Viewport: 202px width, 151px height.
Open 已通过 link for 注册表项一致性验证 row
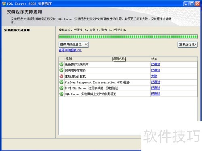(156, 88)
